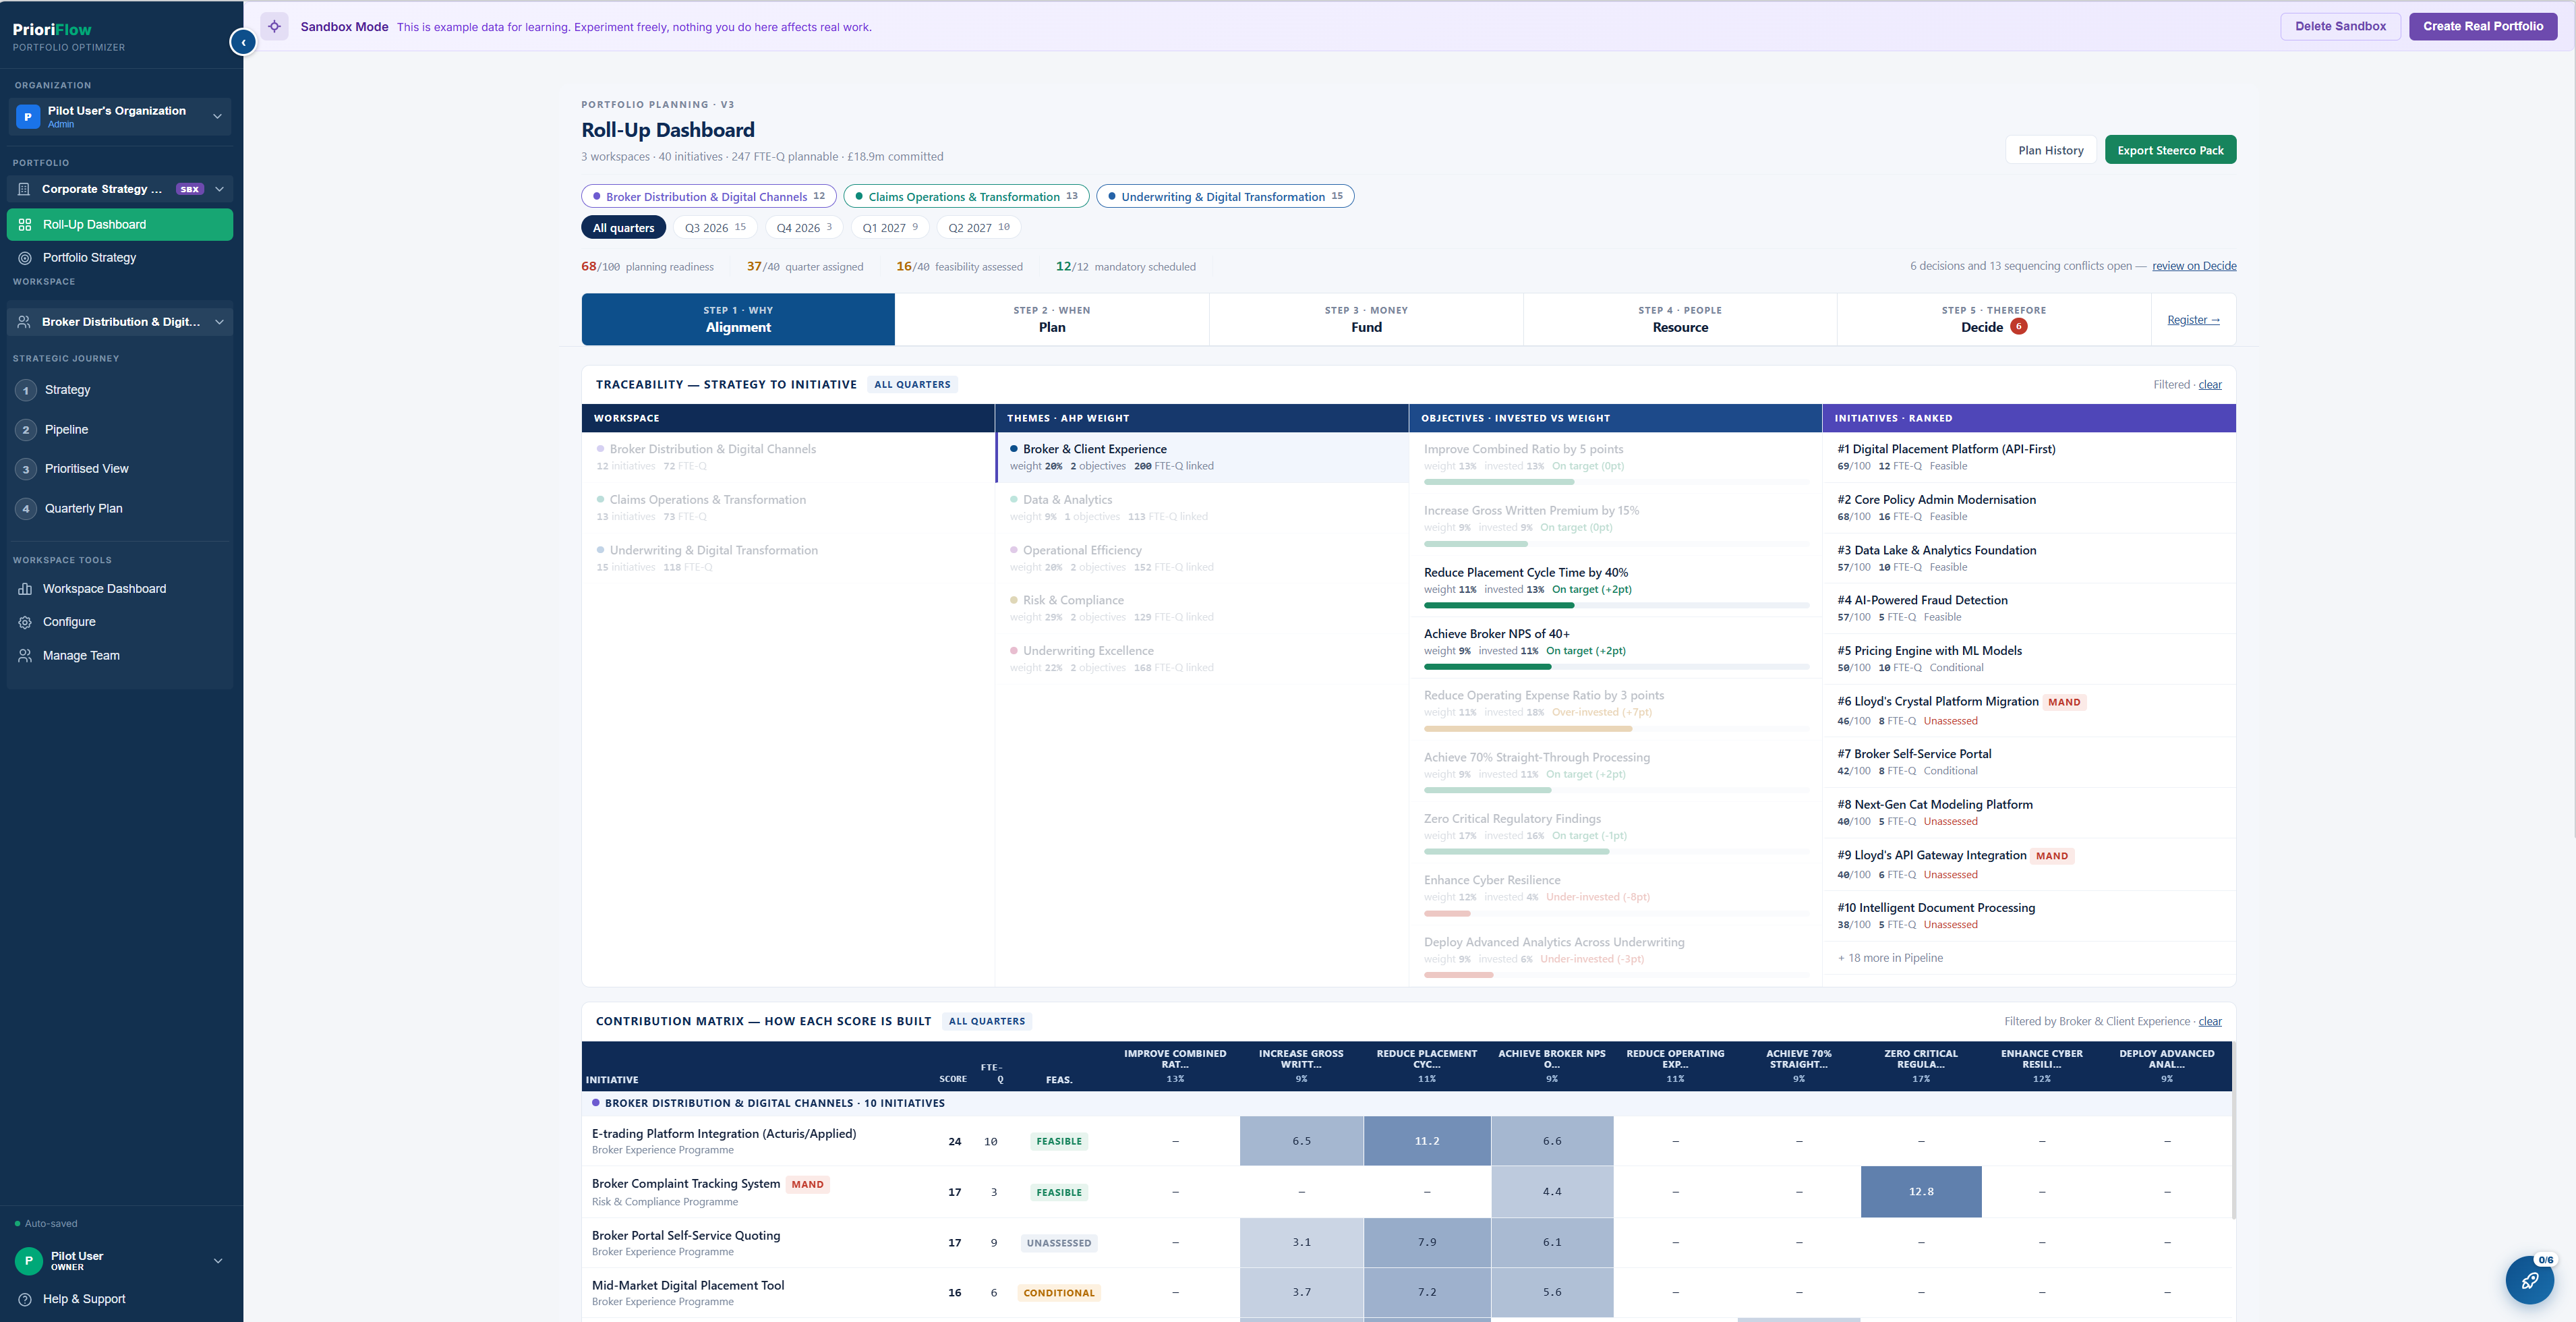Select the Risk & Compliance theme row
Image resolution: width=2576 pixels, height=1322 pixels.
[1202, 608]
